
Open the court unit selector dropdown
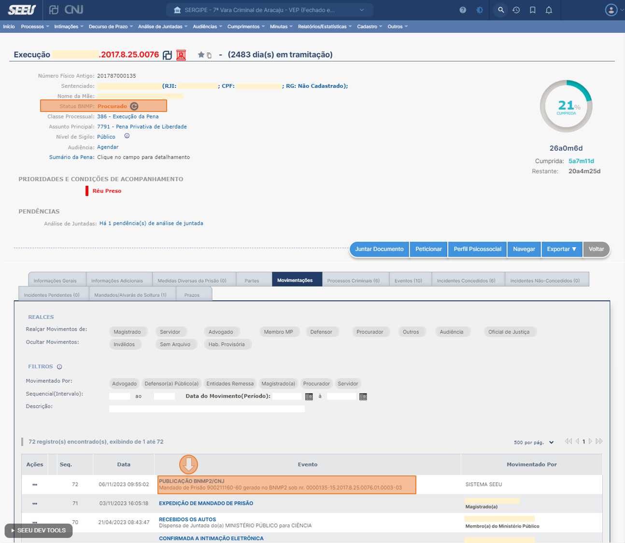(269, 10)
